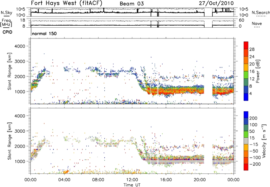Screen dimensions: 270x187
Task: Click the '08:00' time tick label
Action: point(98,180)
